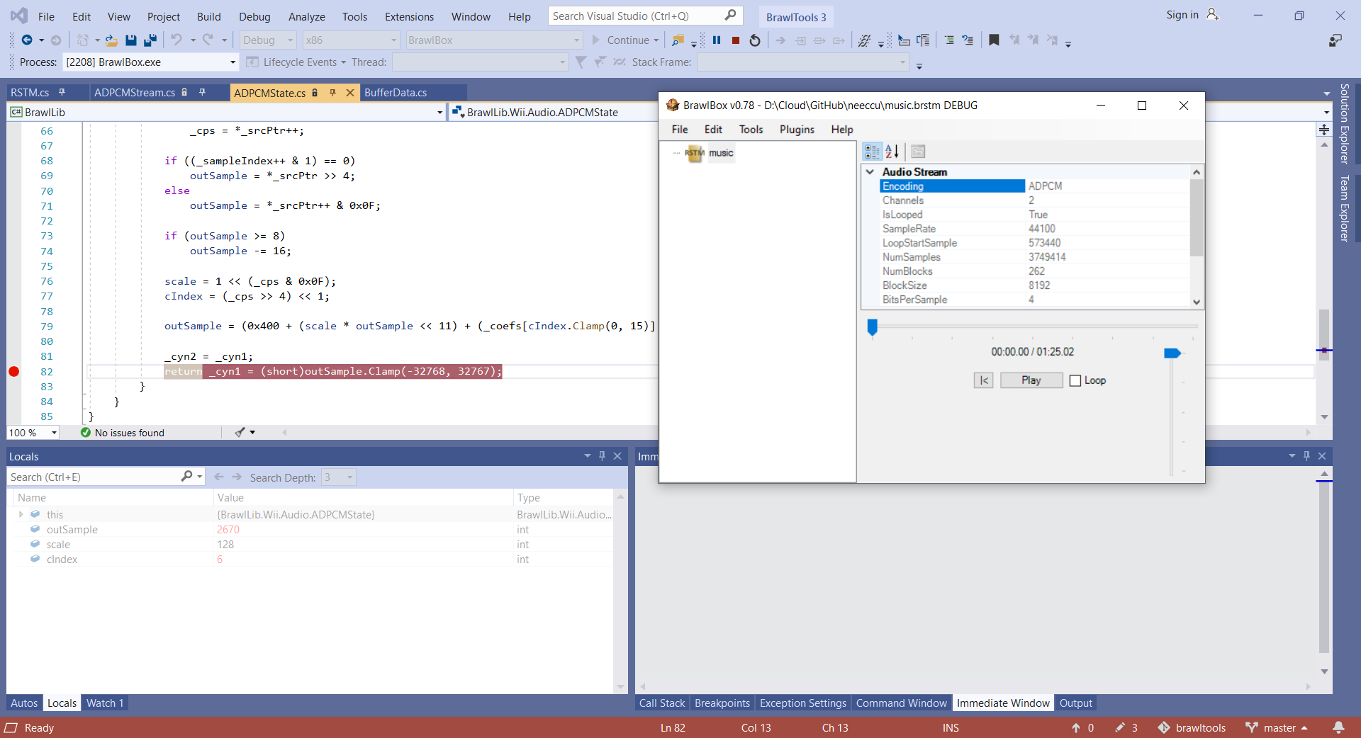This screenshot has width=1361, height=738.
Task: Toggle the breakpoint on line 82
Action: 14,372
